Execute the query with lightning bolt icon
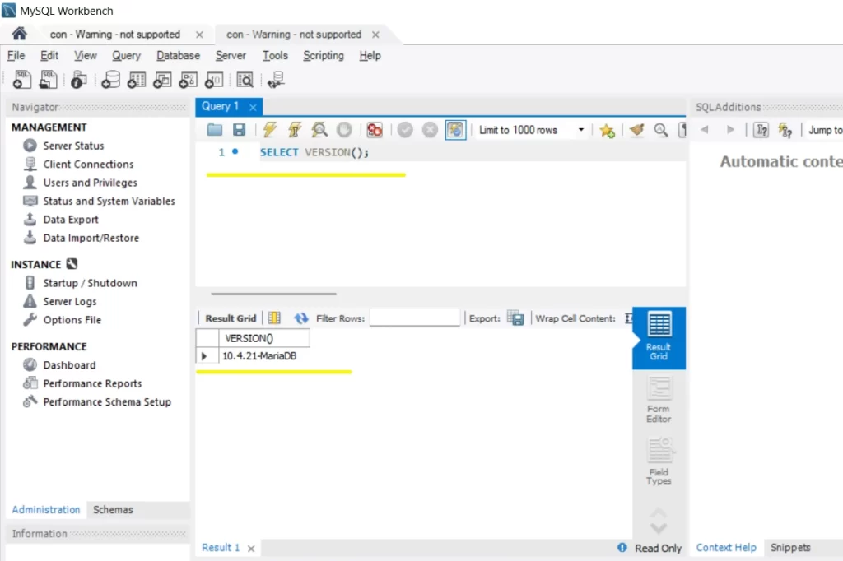This screenshot has width=843, height=561. 269,129
